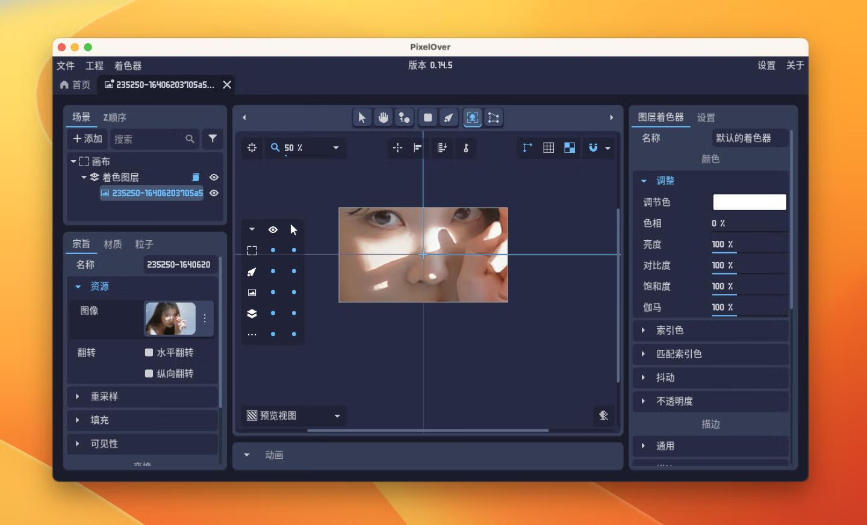
Task: Open 设置 in the top right
Action: pyautogui.click(x=766, y=65)
